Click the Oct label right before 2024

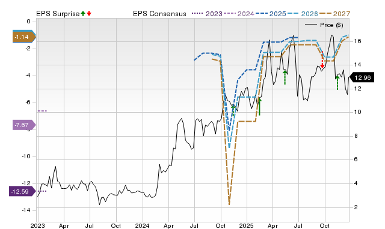tap(116, 225)
